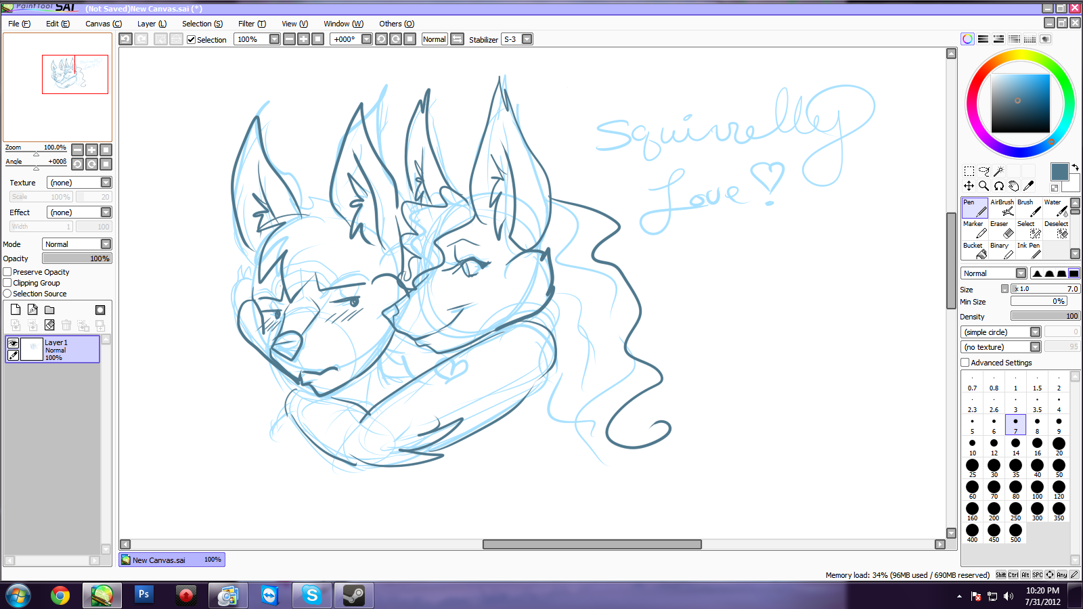Activate the move layer tool
1083x609 pixels.
[969, 185]
